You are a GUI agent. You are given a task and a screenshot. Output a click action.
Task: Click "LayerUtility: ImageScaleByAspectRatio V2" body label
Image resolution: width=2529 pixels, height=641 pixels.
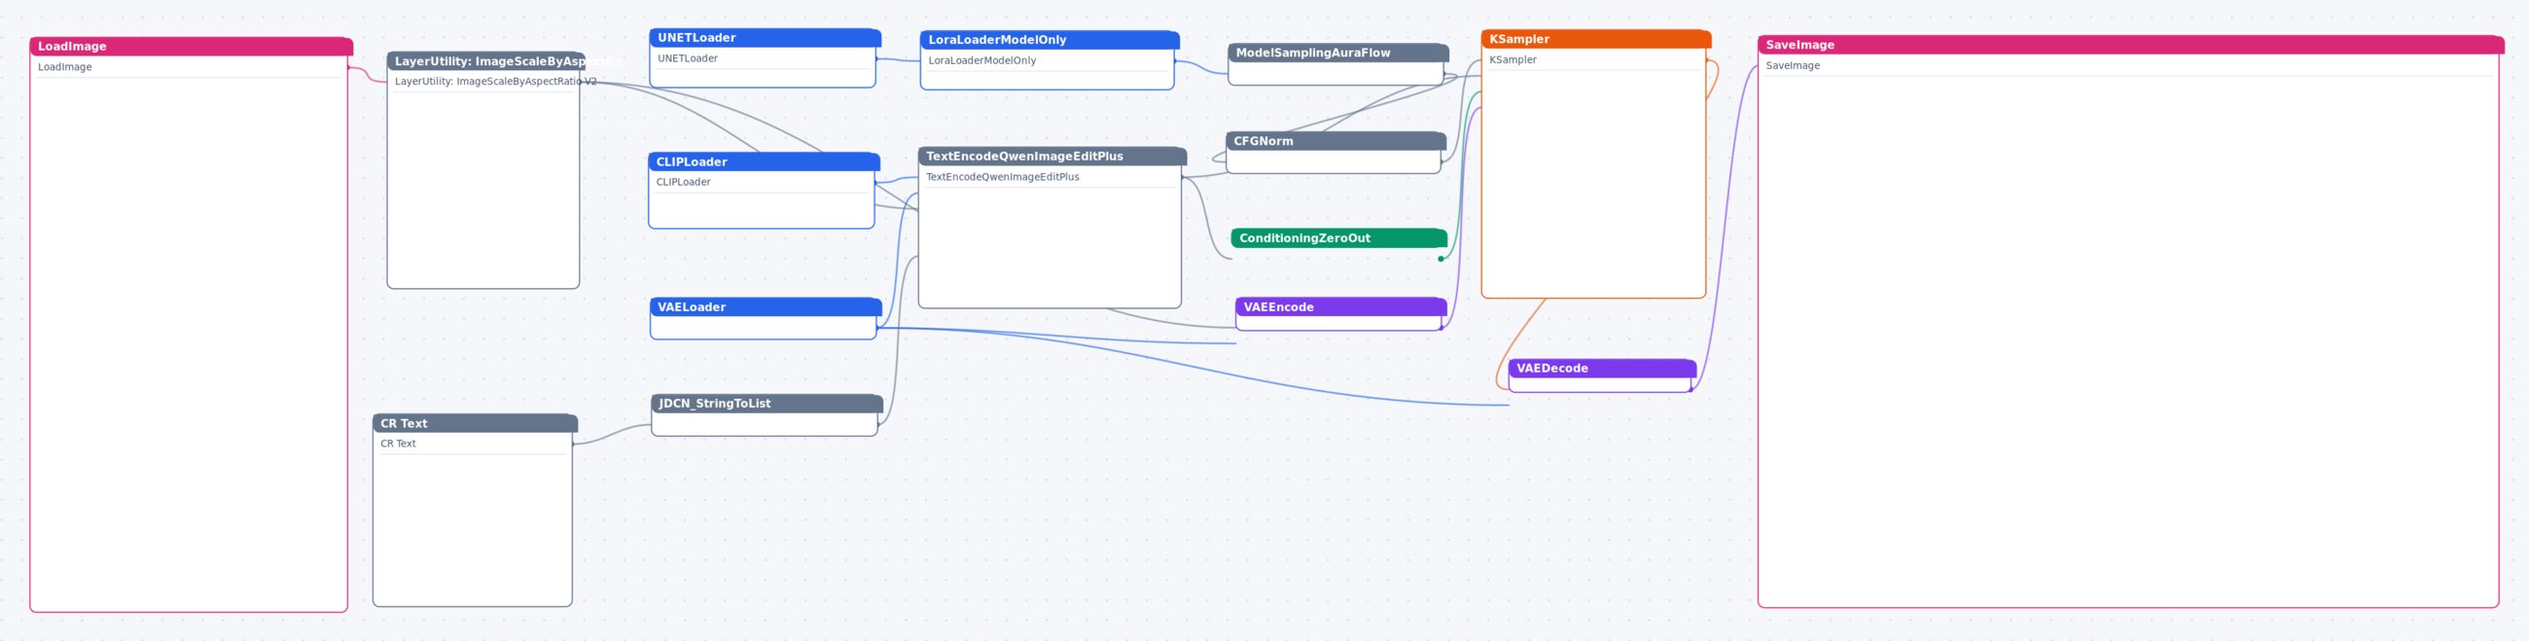pyautogui.click(x=496, y=82)
